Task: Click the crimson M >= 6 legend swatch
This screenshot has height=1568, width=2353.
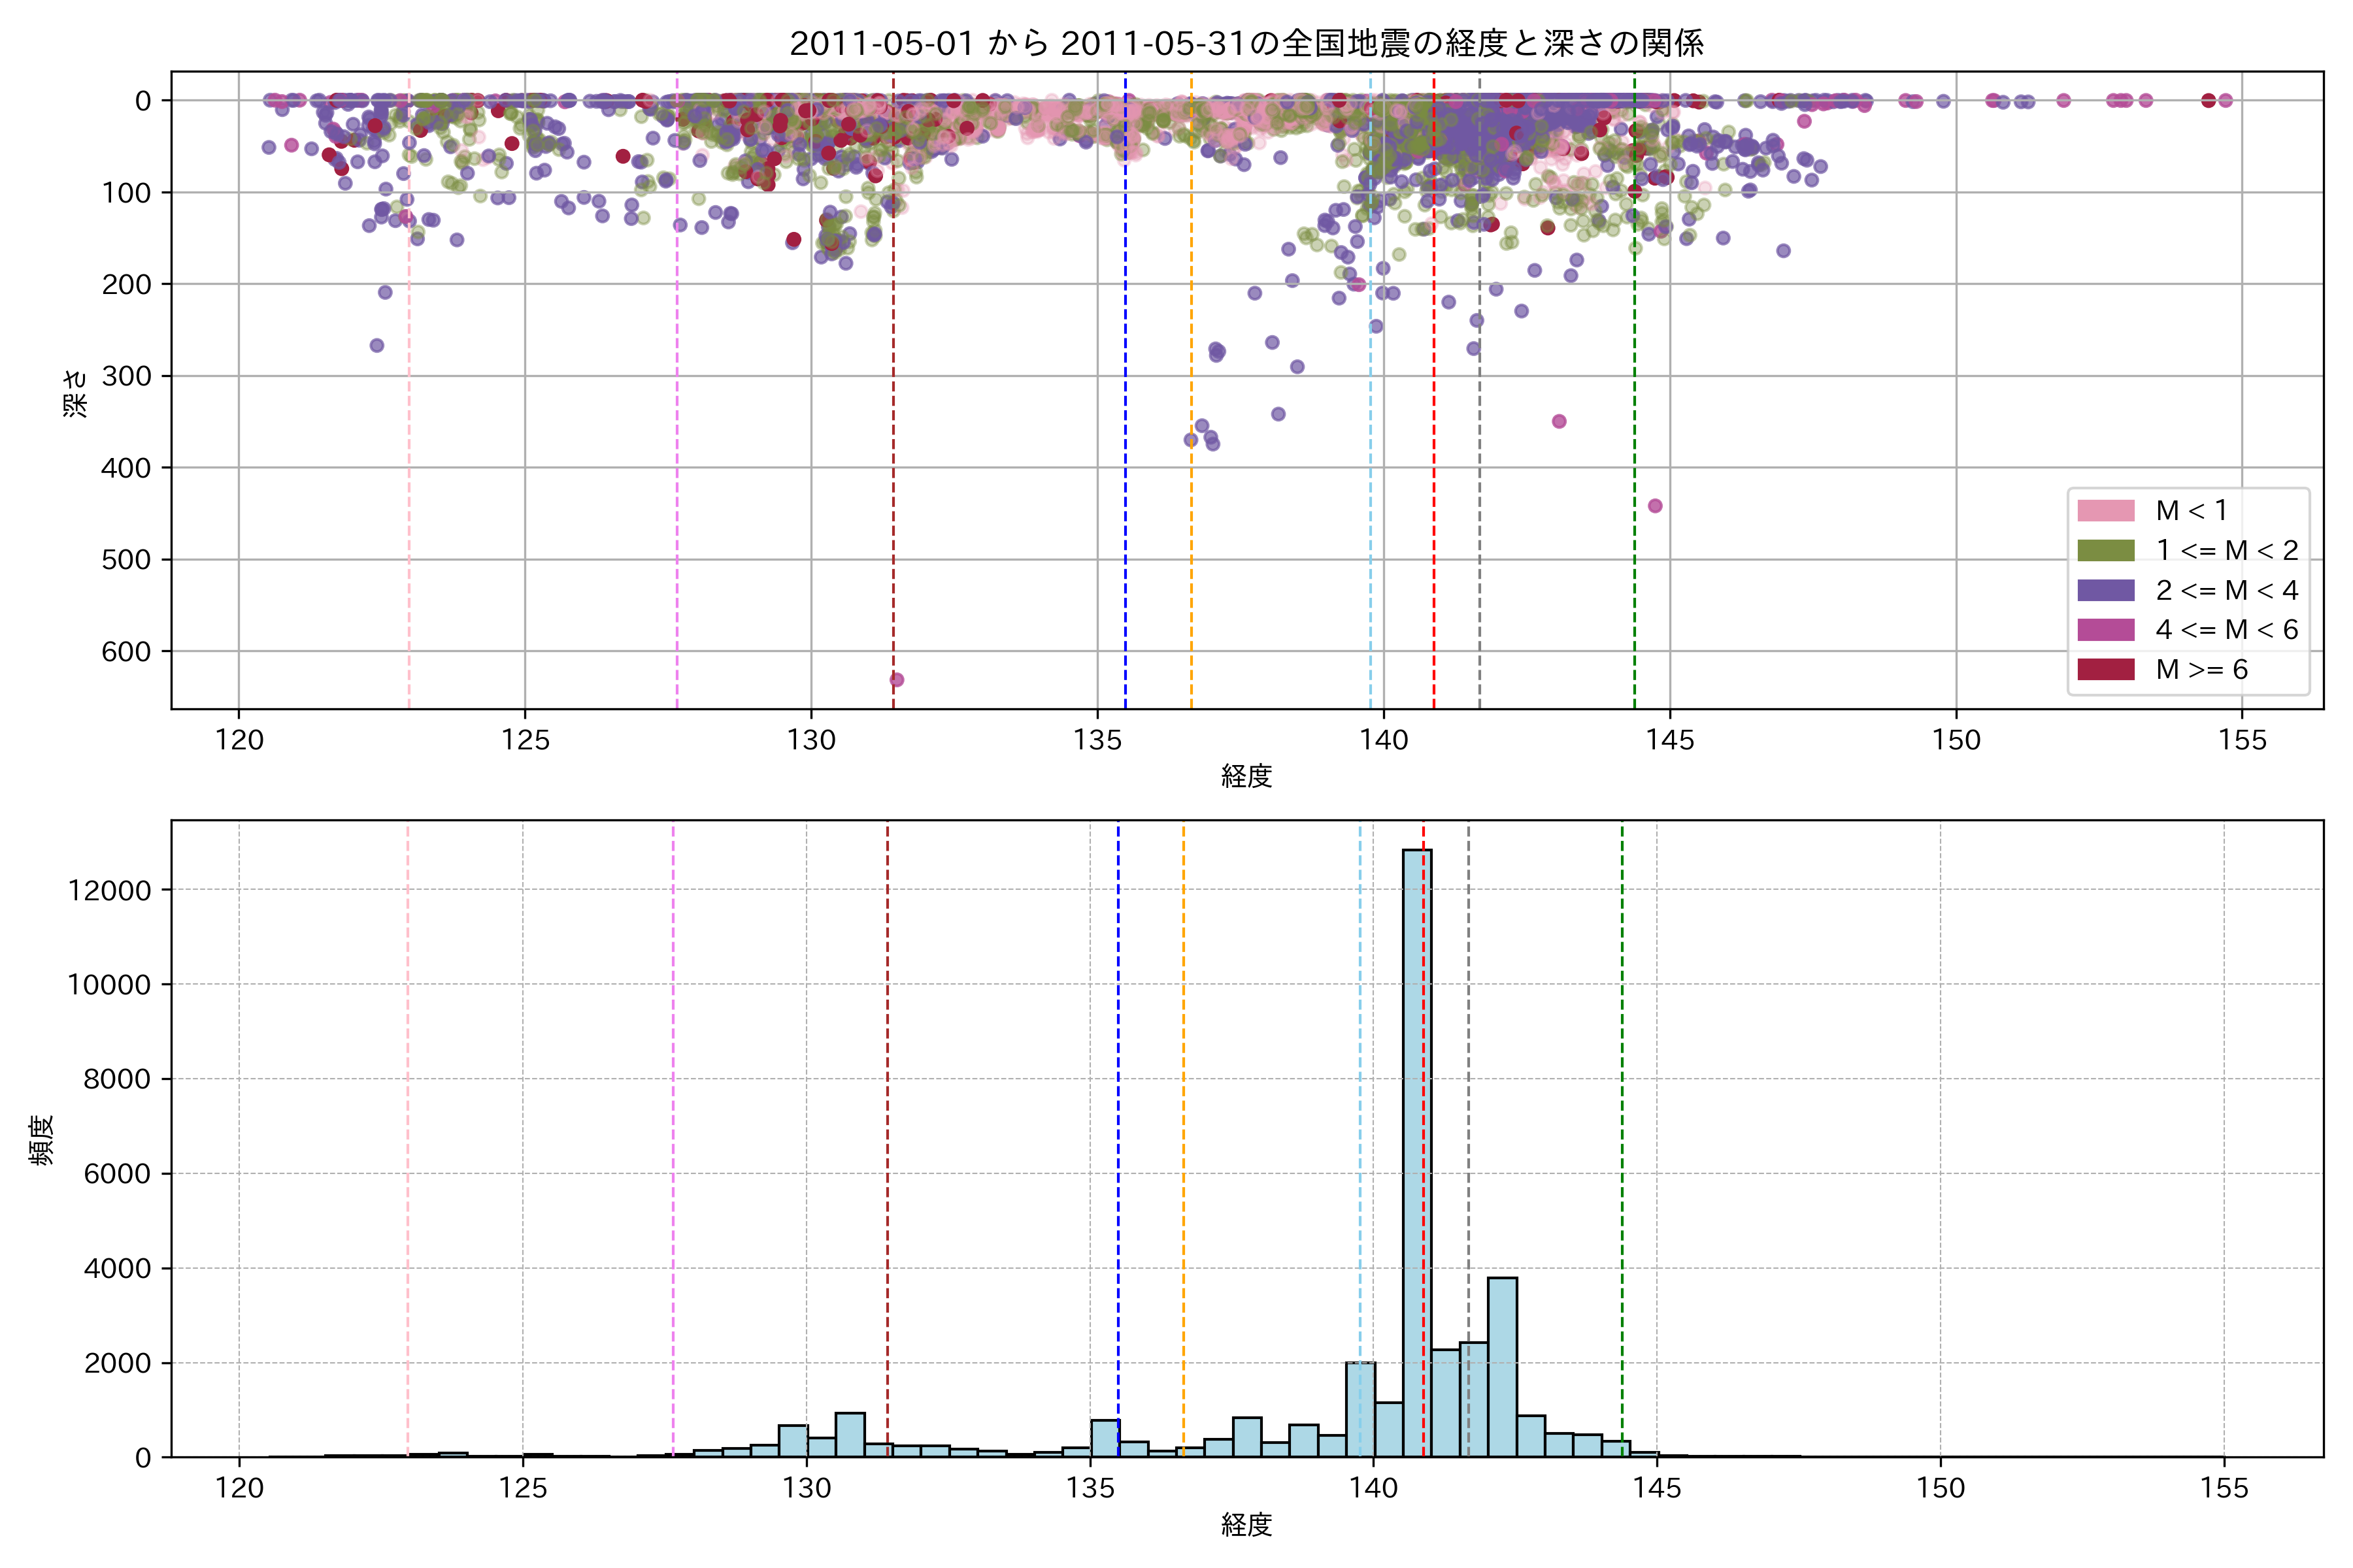Action: coord(2106,669)
